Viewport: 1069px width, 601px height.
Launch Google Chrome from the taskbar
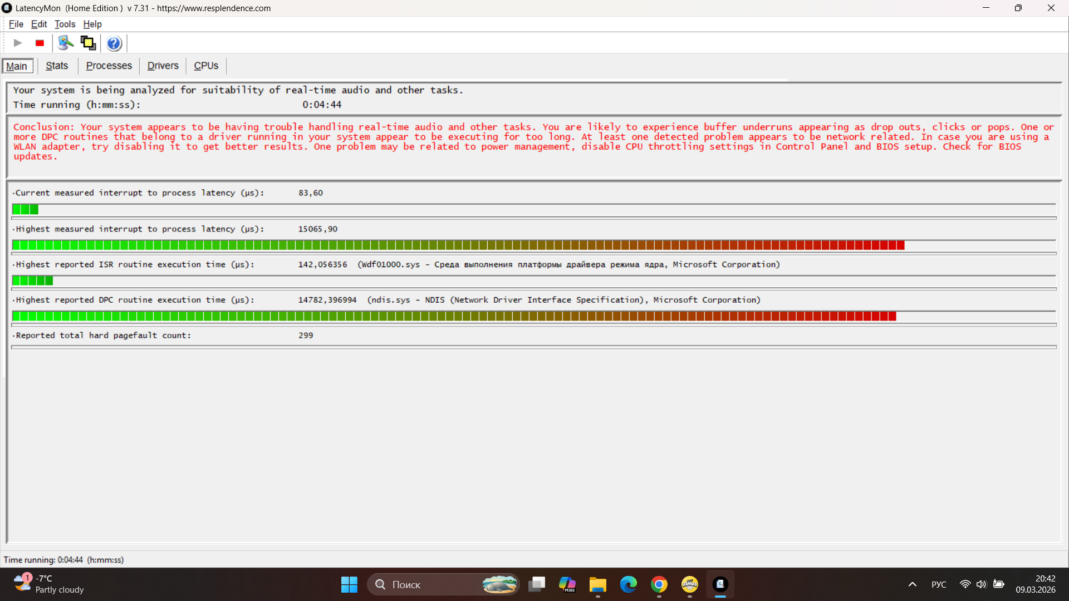tap(659, 584)
